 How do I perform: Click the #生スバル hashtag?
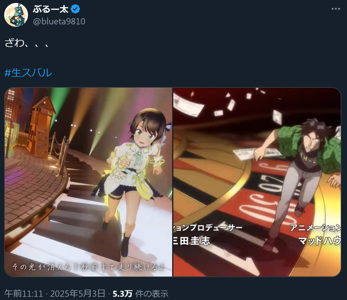point(28,73)
